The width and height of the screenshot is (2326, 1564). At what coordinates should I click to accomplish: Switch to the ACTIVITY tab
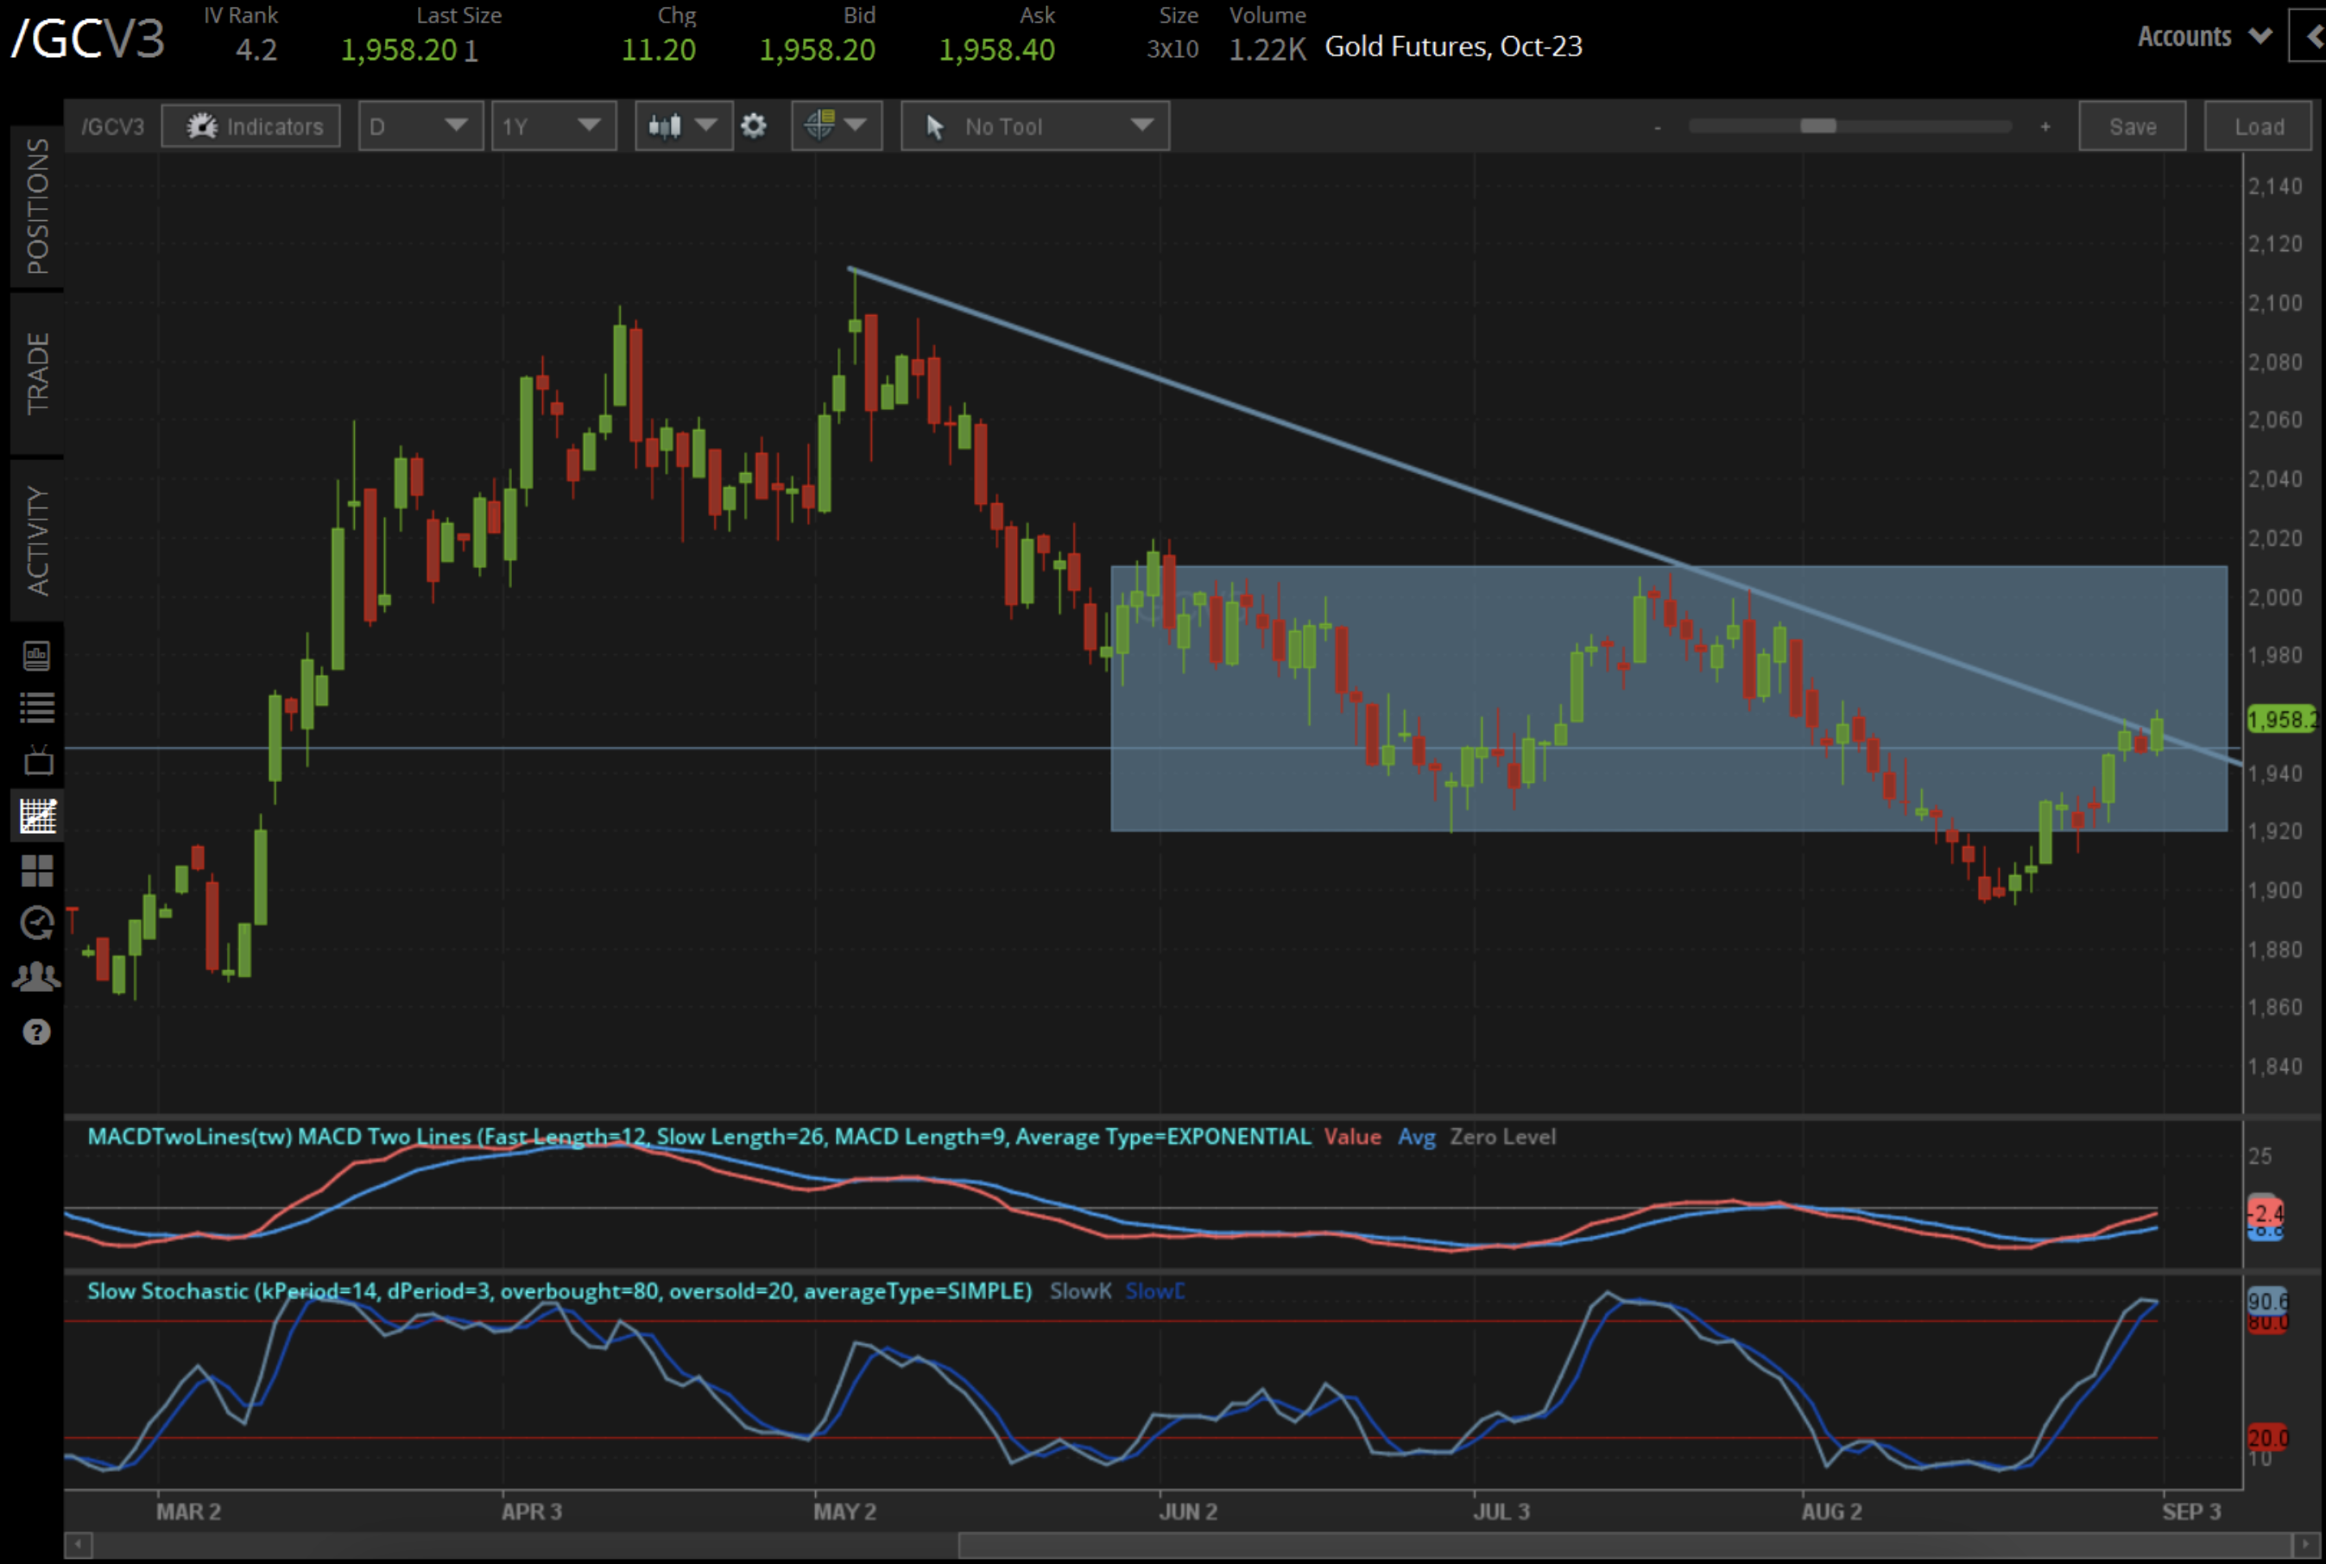[x=37, y=540]
